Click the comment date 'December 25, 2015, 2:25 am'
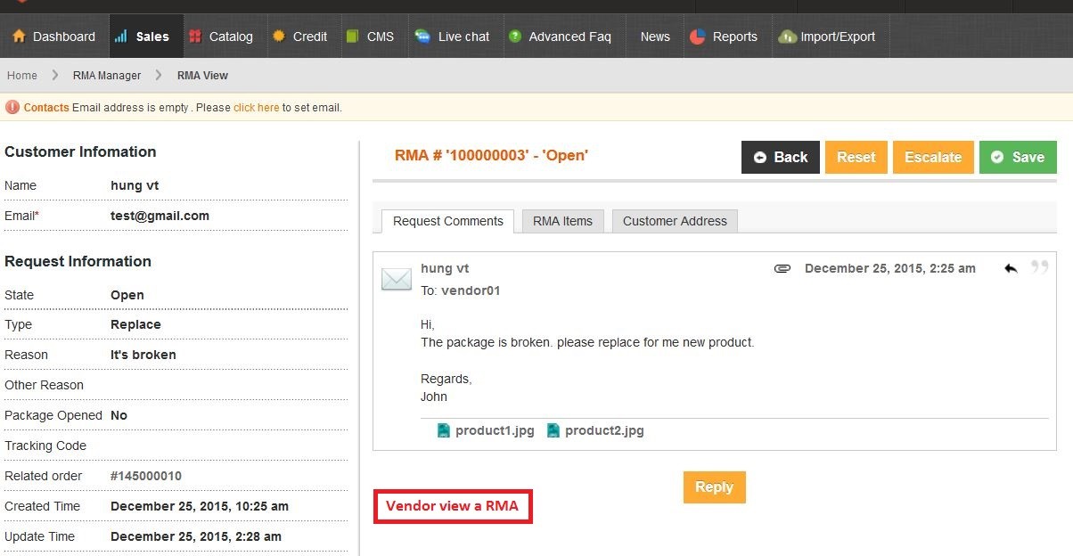1073x556 pixels. click(x=890, y=268)
